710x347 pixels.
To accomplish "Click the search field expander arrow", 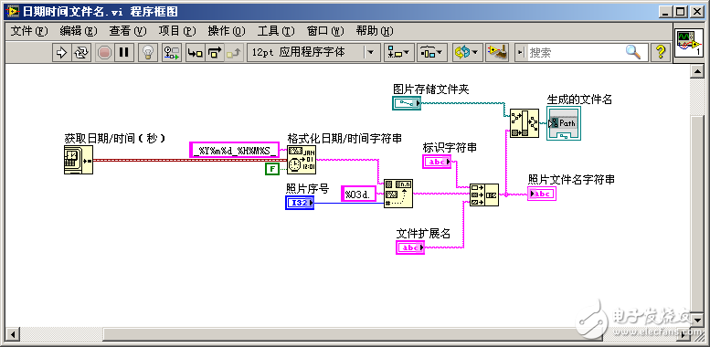I will point(521,52).
